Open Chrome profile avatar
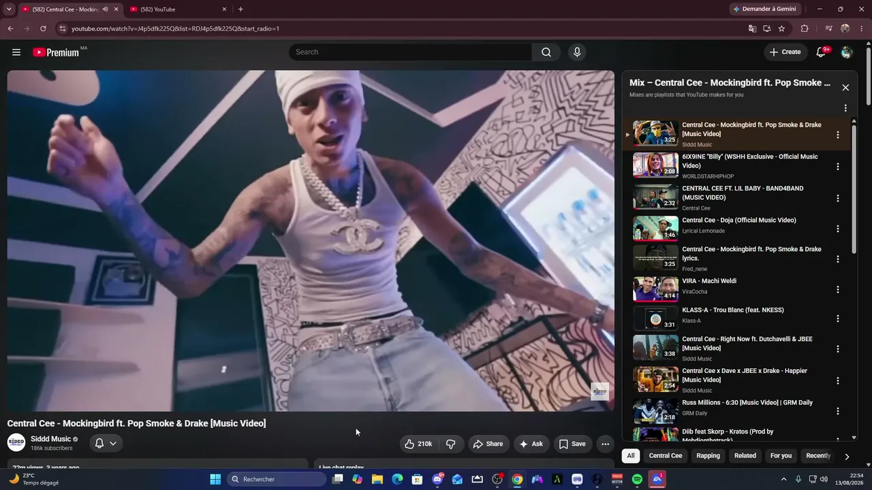This screenshot has width=872, height=490. tap(845, 29)
